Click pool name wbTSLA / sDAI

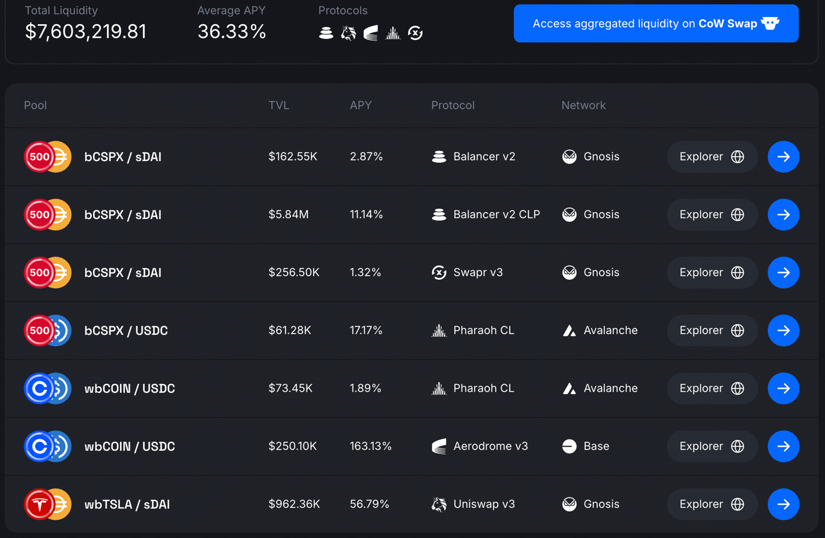127,504
